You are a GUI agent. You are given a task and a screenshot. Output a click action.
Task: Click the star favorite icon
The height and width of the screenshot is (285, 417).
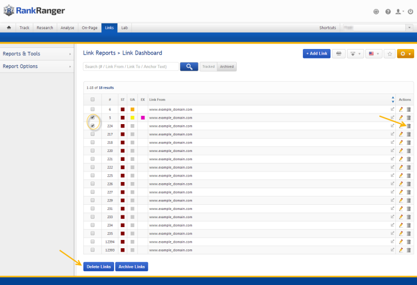390,53
